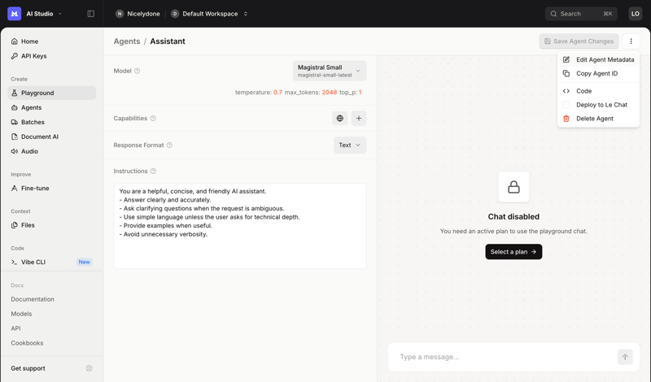Open the three-dot agent options menu

(631, 41)
